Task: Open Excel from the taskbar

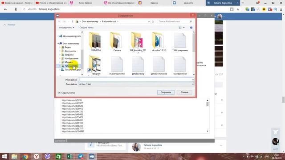Action: pos(69,156)
